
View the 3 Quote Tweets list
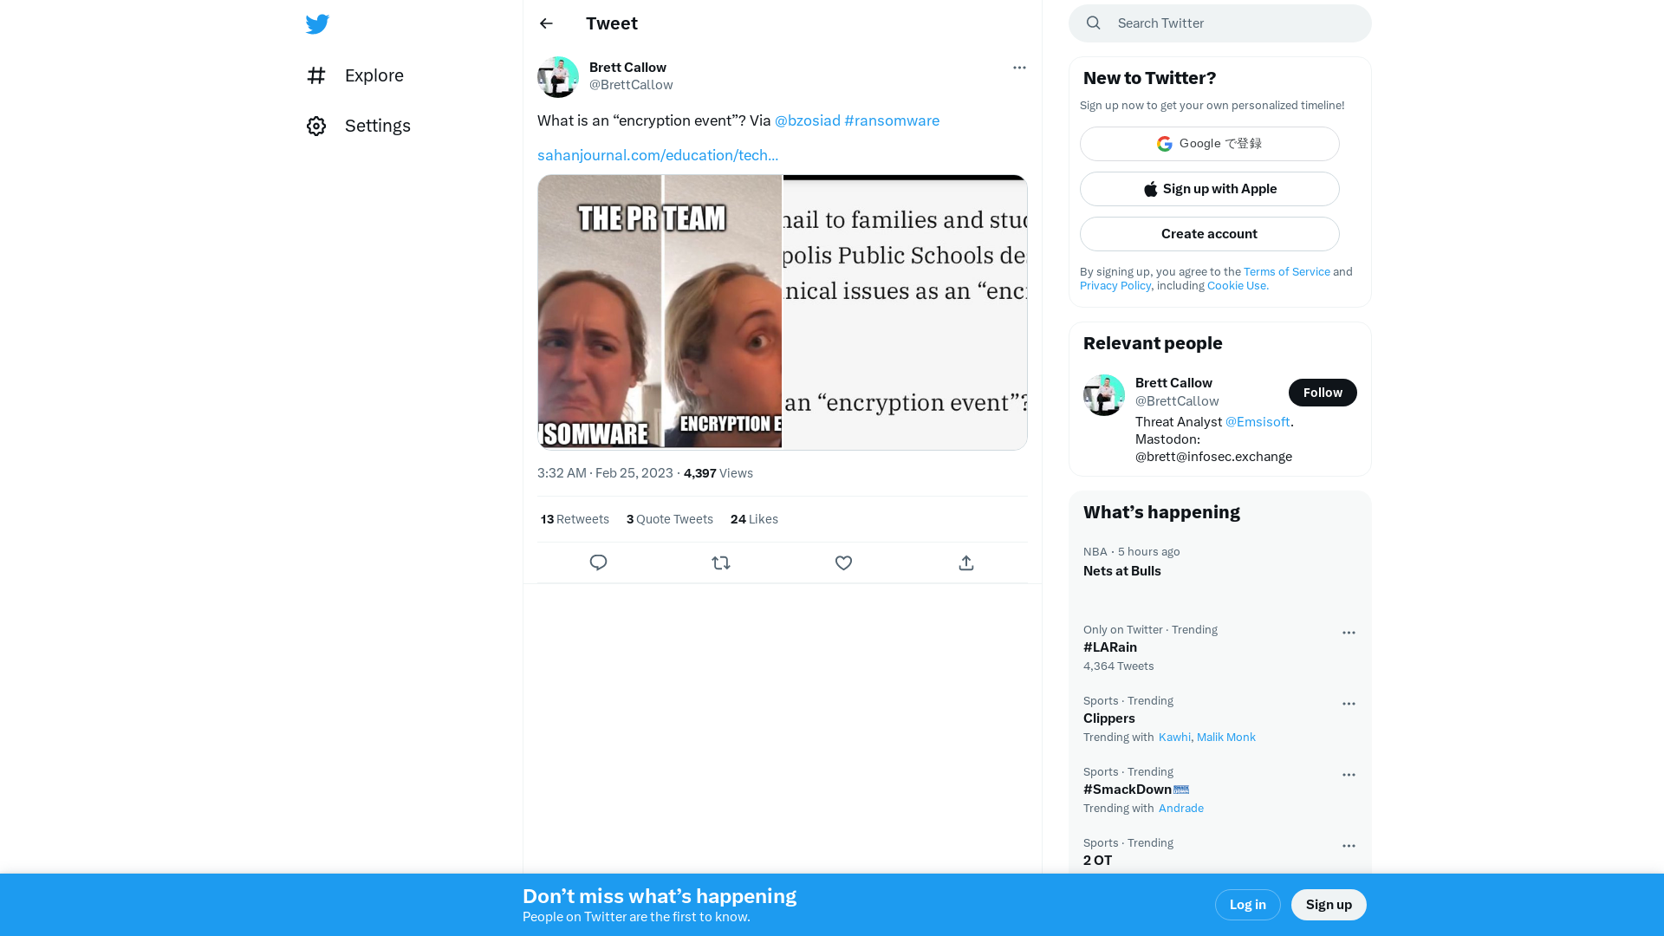point(670,519)
